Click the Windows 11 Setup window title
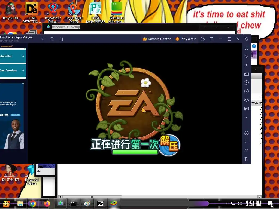This screenshot has height=209, width=279. 66,27
